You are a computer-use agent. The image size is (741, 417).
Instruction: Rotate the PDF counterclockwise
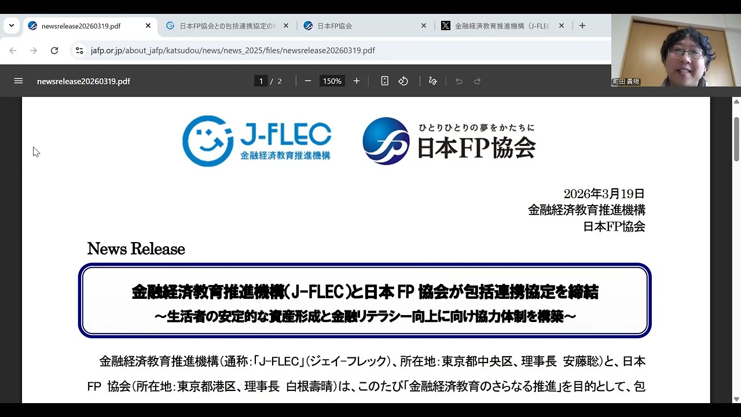point(403,81)
